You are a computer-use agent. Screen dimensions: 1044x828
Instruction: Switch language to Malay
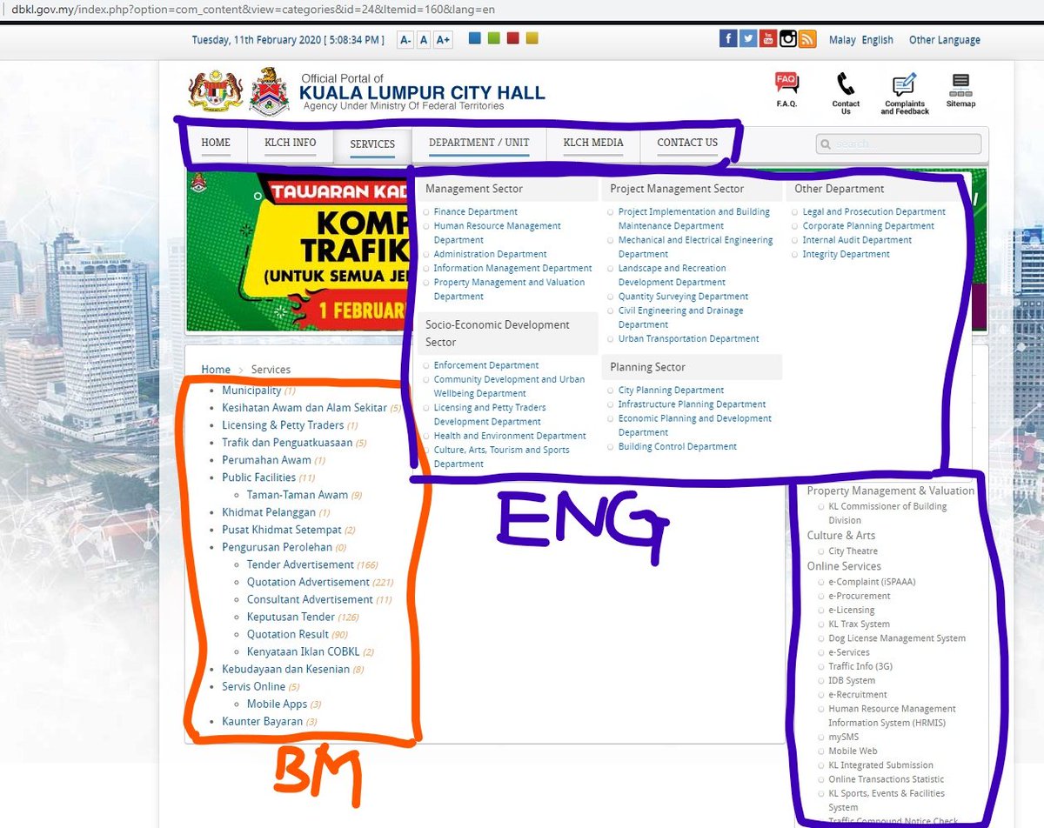point(842,40)
